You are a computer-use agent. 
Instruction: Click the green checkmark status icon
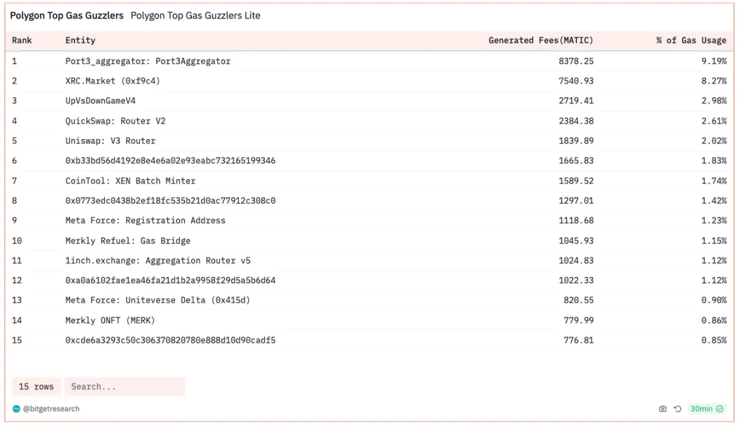pos(720,409)
